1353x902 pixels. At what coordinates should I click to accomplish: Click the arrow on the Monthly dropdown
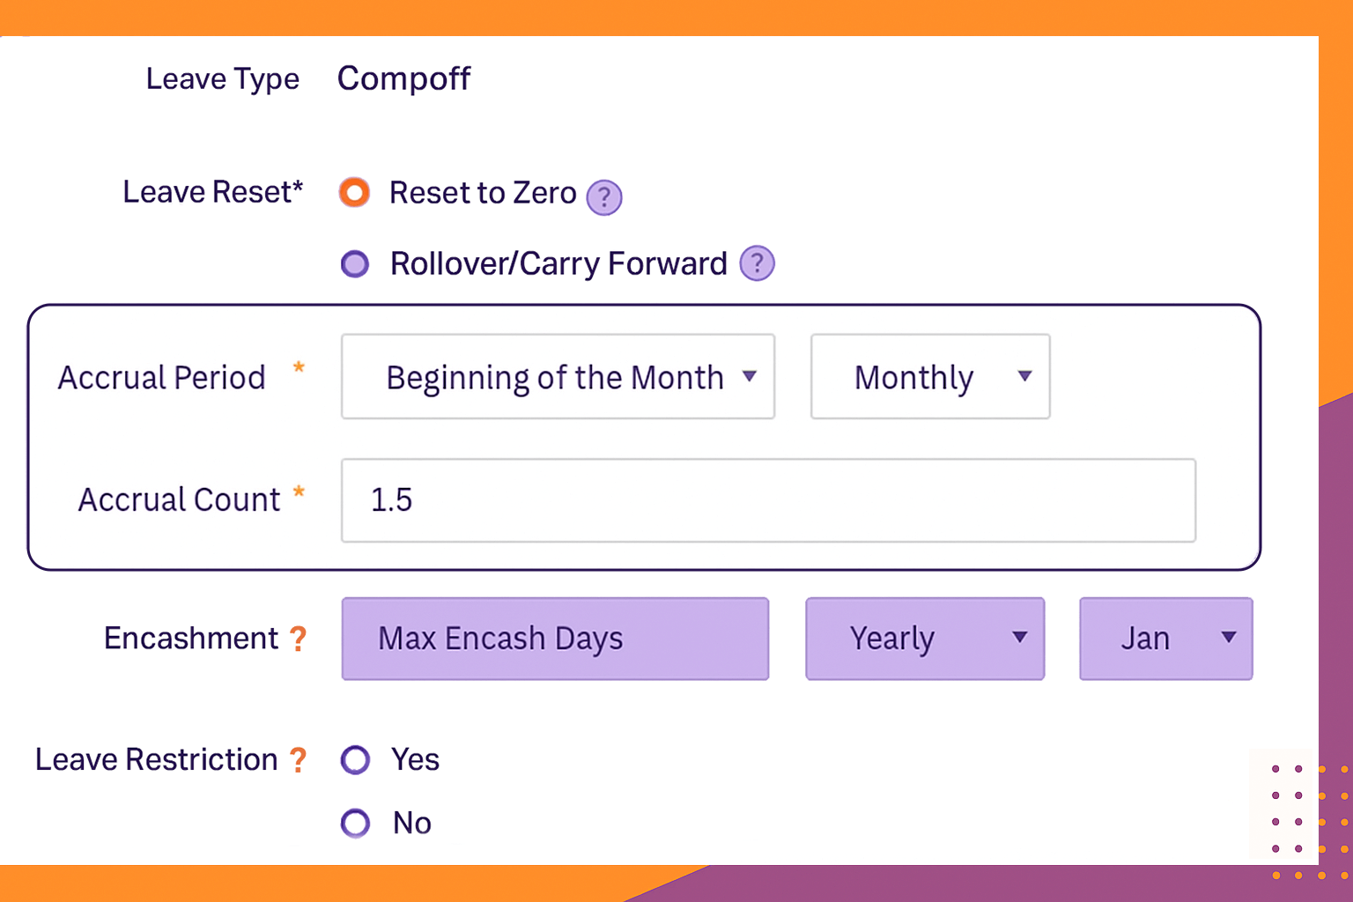(1024, 376)
